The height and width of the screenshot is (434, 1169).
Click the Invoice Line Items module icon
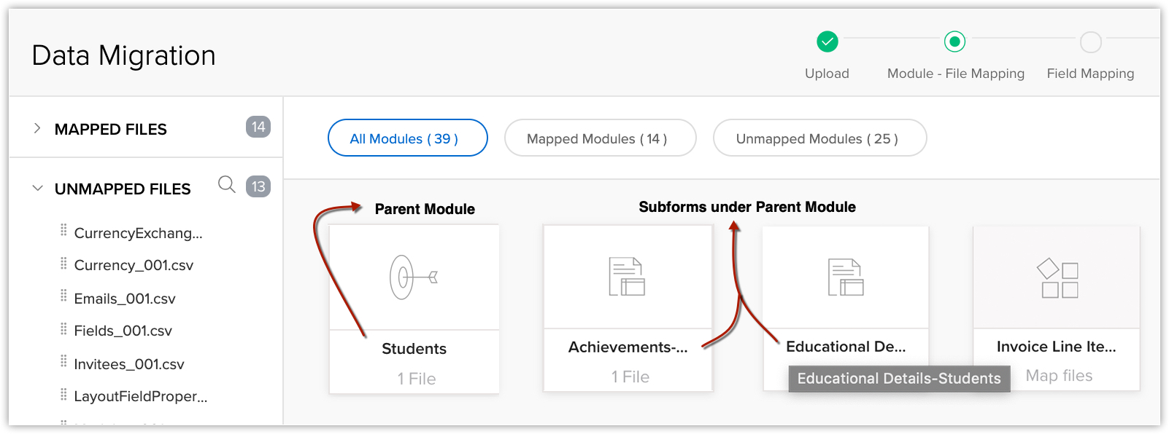tap(1060, 278)
